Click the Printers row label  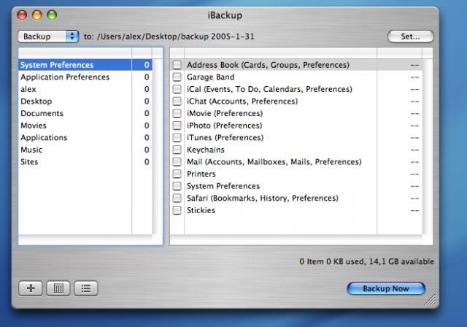pyautogui.click(x=201, y=174)
